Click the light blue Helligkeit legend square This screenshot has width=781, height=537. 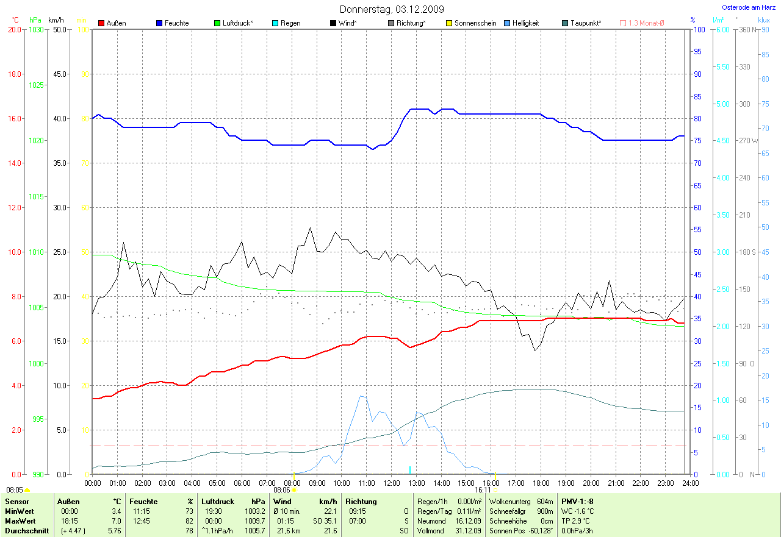point(507,23)
